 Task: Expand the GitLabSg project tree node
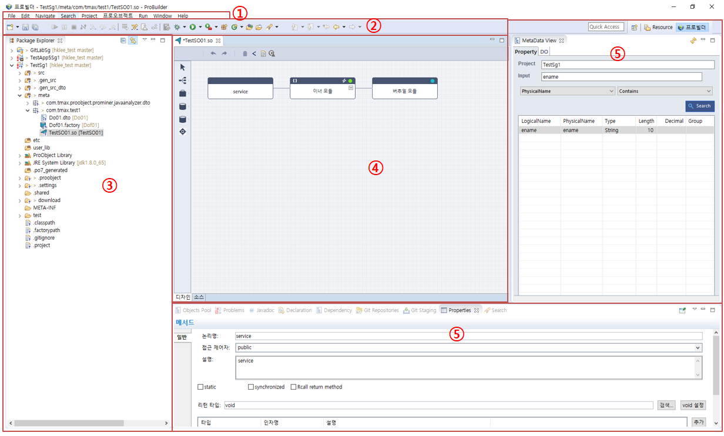(x=12, y=51)
